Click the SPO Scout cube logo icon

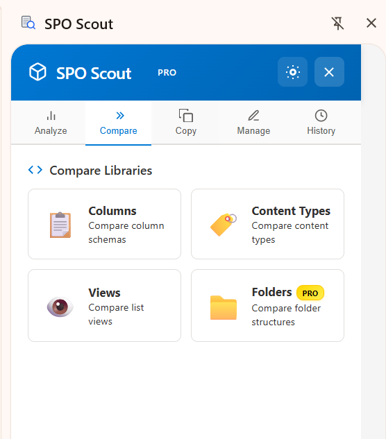click(37, 71)
